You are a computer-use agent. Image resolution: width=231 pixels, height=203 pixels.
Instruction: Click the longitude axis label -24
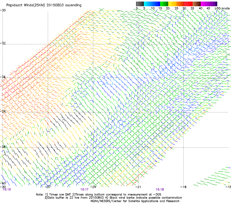click(93, 187)
